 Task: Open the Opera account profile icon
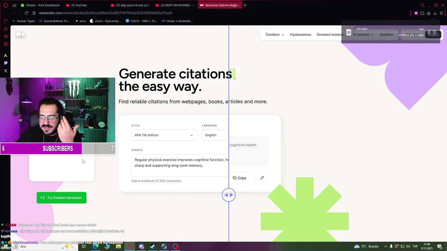(428, 13)
